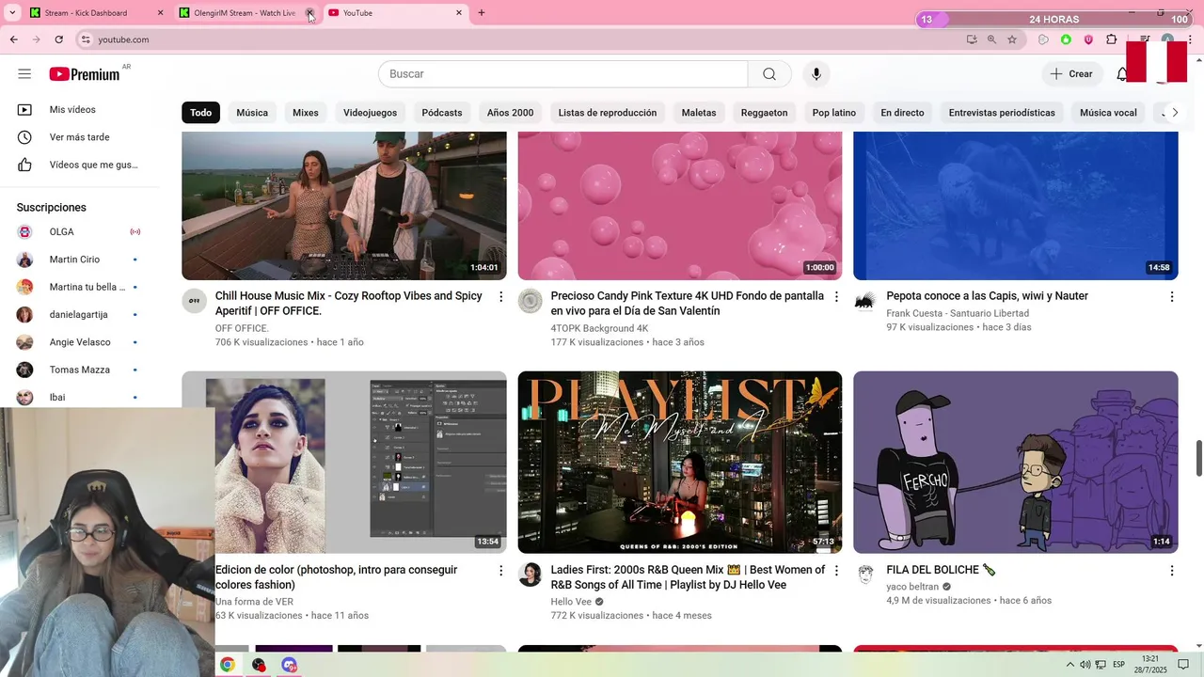
Task: Click the yaco beltran channel avatar
Action: coord(865,575)
